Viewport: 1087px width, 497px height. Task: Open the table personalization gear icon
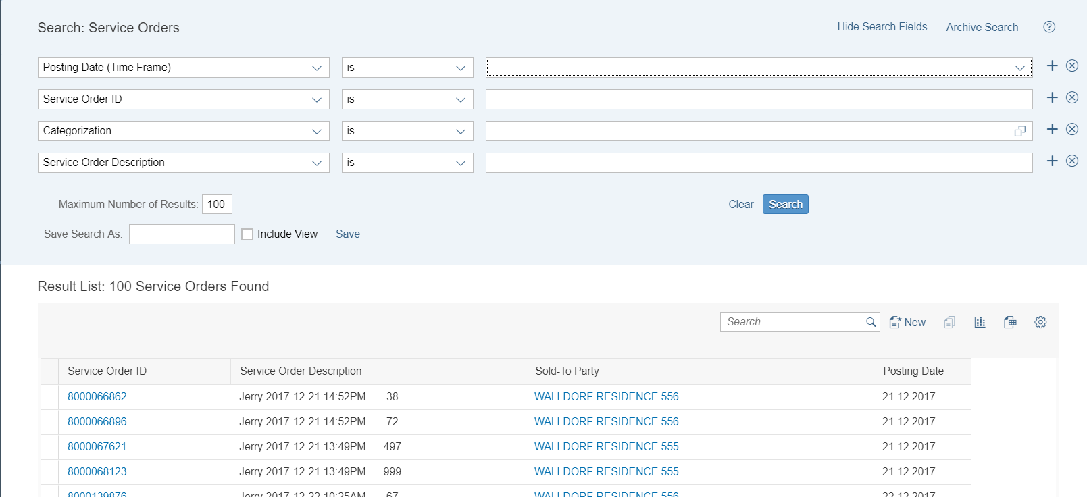click(x=1040, y=322)
